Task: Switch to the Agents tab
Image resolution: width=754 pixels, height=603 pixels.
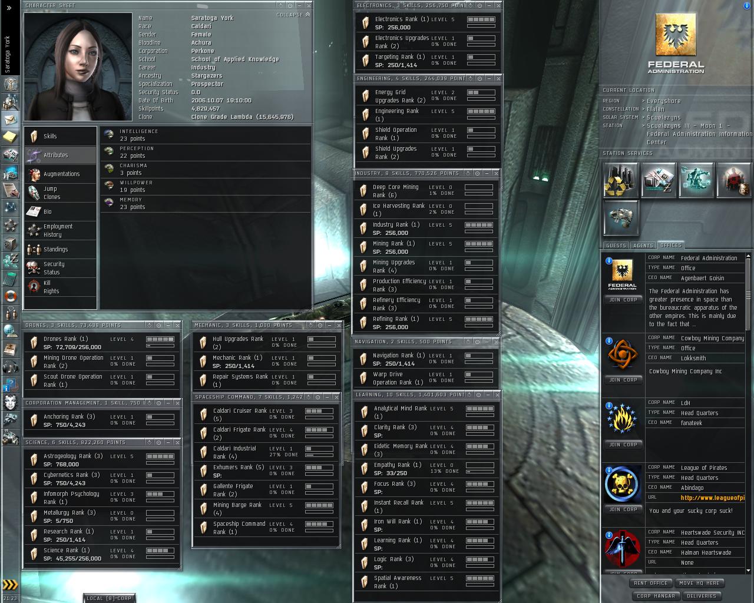Action: tap(643, 246)
